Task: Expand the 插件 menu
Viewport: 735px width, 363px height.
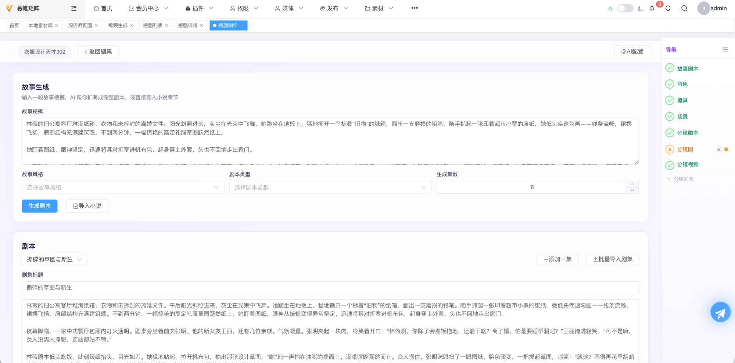Action: (x=199, y=8)
